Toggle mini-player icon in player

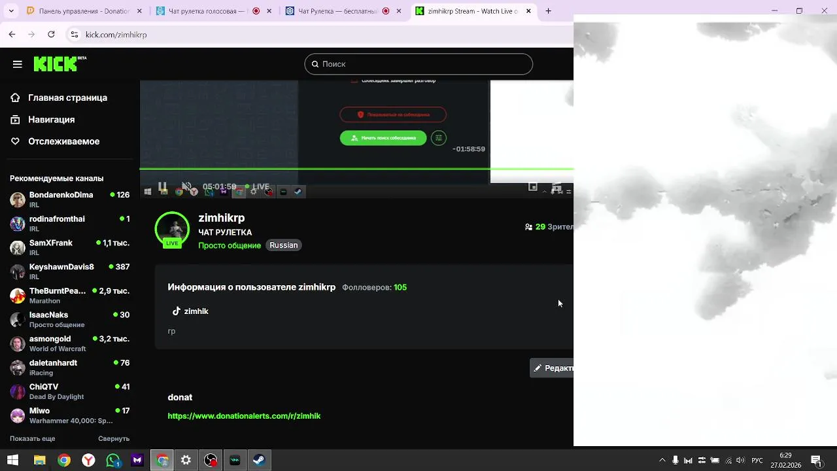pyautogui.click(x=533, y=187)
